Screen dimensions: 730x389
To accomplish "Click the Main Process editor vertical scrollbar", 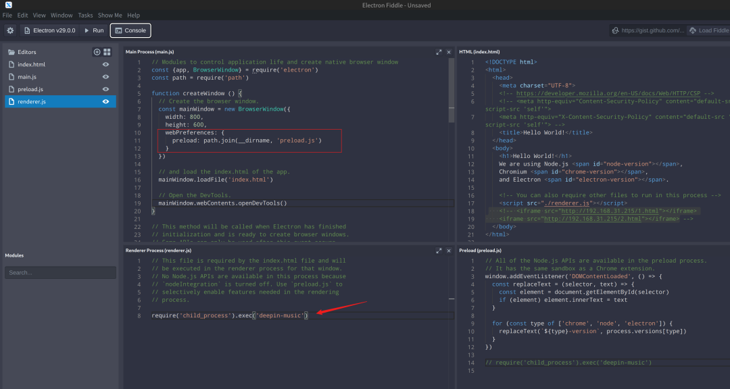I will click(452, 91).
